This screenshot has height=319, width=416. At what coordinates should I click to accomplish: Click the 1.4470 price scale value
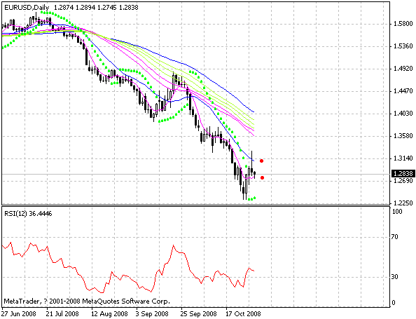403,91
